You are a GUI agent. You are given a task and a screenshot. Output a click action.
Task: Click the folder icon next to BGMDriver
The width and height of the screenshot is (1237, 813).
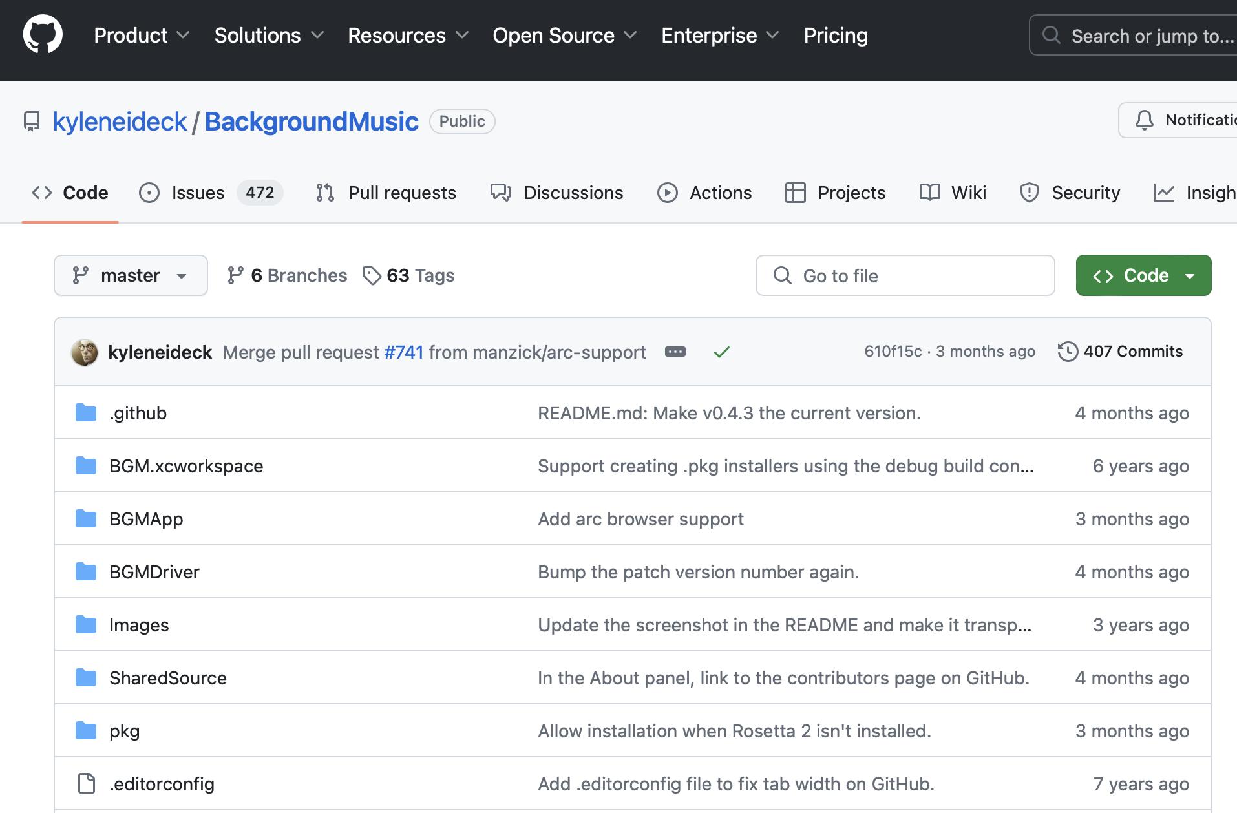86,571
